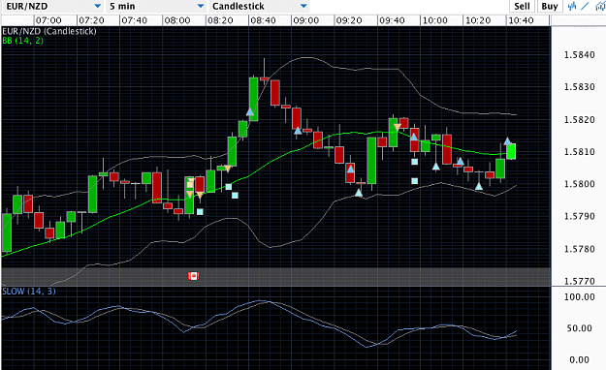The image size is (606, 370).
Task: Click the Sell button
Action: 522,6
